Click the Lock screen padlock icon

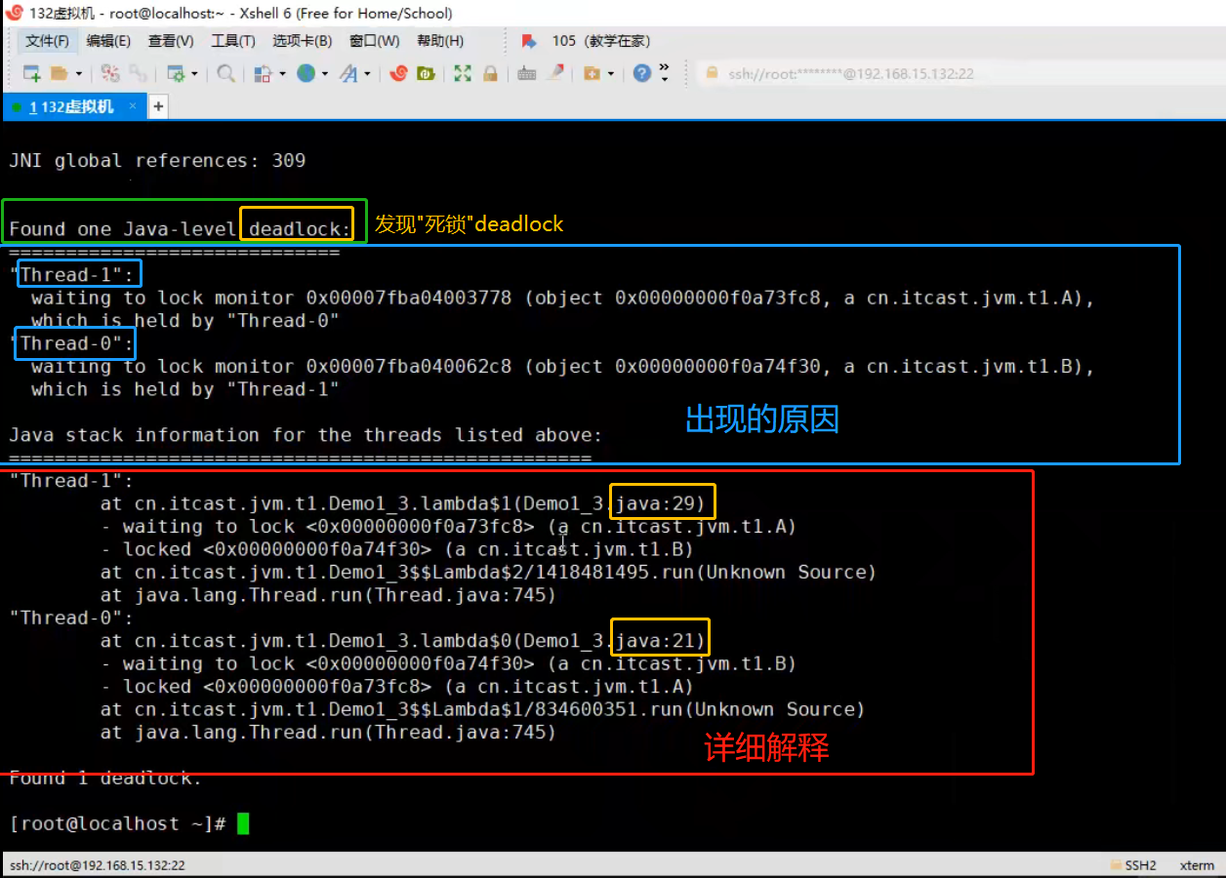490,73
